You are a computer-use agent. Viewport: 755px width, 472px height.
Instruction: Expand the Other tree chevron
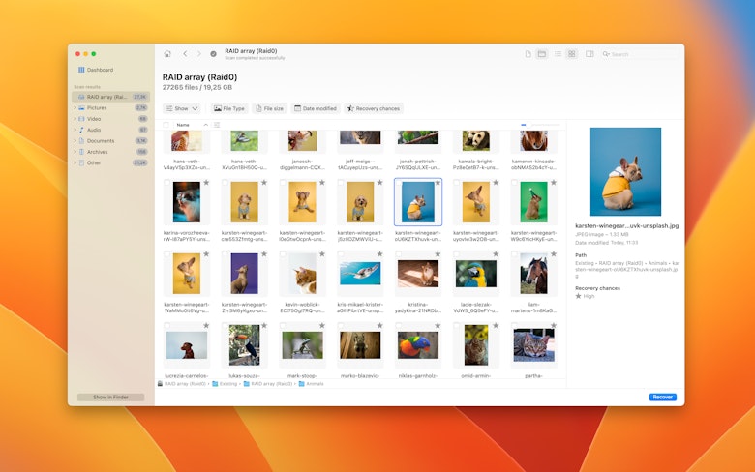pyautogui.click(x=75, y=163)
